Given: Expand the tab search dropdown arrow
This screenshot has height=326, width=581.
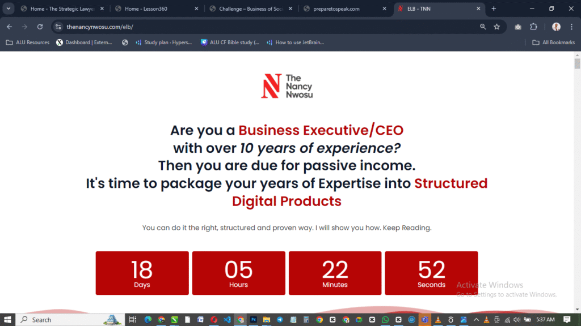Looking at the screenshot, I should click(x=9, y=8).
